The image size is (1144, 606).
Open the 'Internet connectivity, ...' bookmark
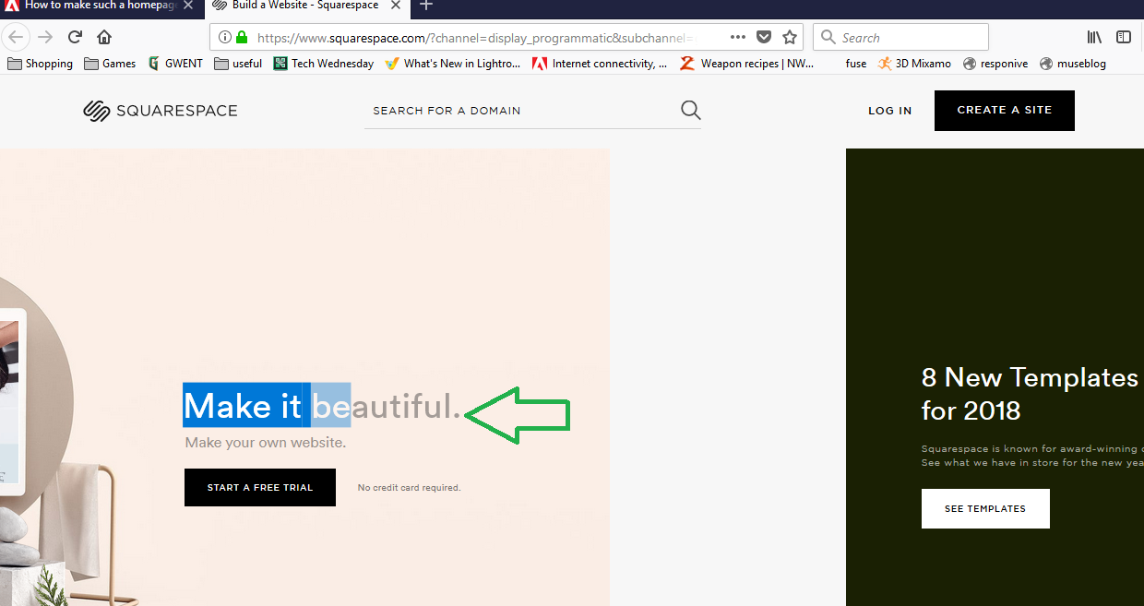pos(600,64)
